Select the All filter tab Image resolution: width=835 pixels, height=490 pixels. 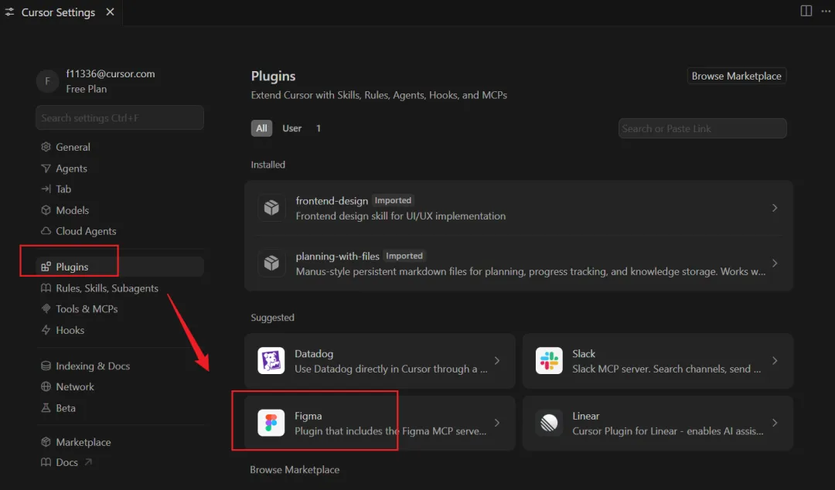[261, 128]
